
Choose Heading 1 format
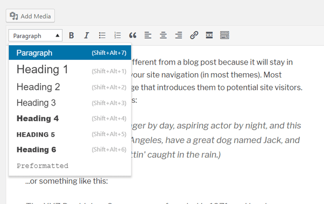70,69
